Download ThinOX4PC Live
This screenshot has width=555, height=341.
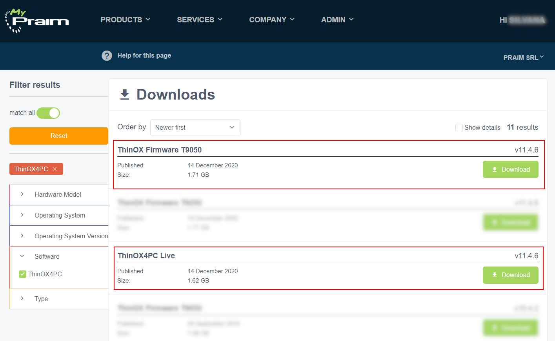510,275
